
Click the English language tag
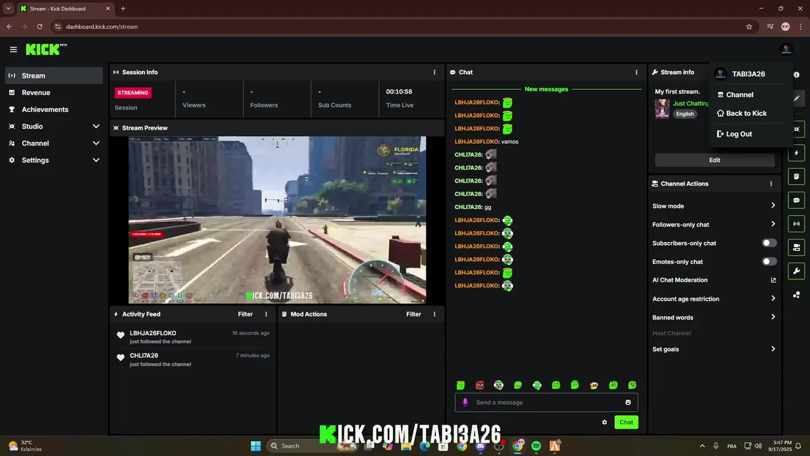(x=685, y=114)
